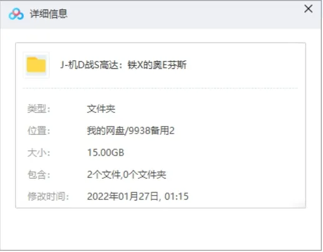Click the 修改时间: label
This screenshot has width=323, height=252.
click(48, 196)
